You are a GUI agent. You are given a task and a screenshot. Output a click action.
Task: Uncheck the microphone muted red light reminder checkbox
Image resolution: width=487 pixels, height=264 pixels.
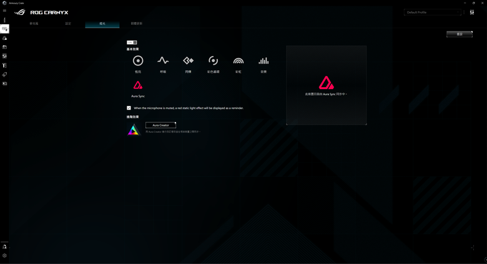(x=129, y=108)
